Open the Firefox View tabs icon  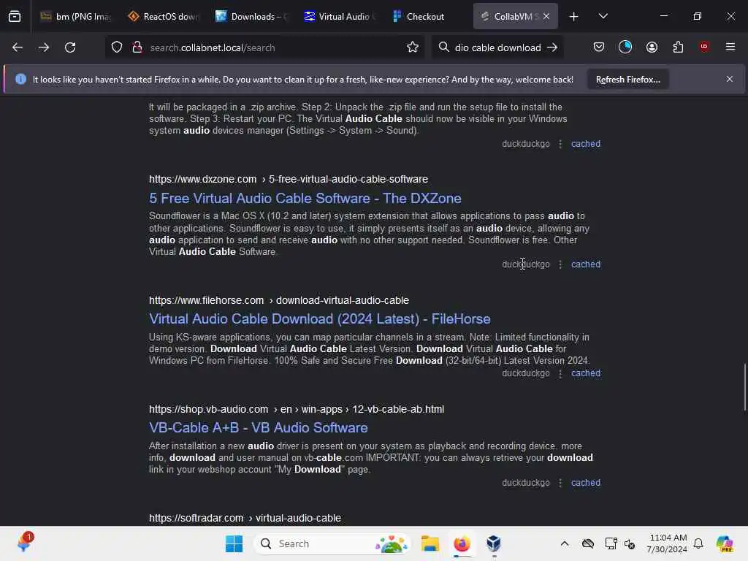click(15, 16)
